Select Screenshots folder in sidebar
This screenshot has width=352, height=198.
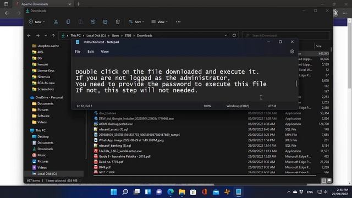coord(46,89)
